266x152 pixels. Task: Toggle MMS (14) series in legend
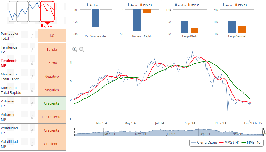(229, 143)
